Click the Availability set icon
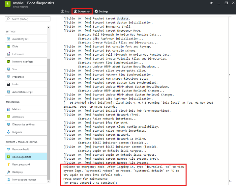Screen dimensions: 236x186 [9, 39]
